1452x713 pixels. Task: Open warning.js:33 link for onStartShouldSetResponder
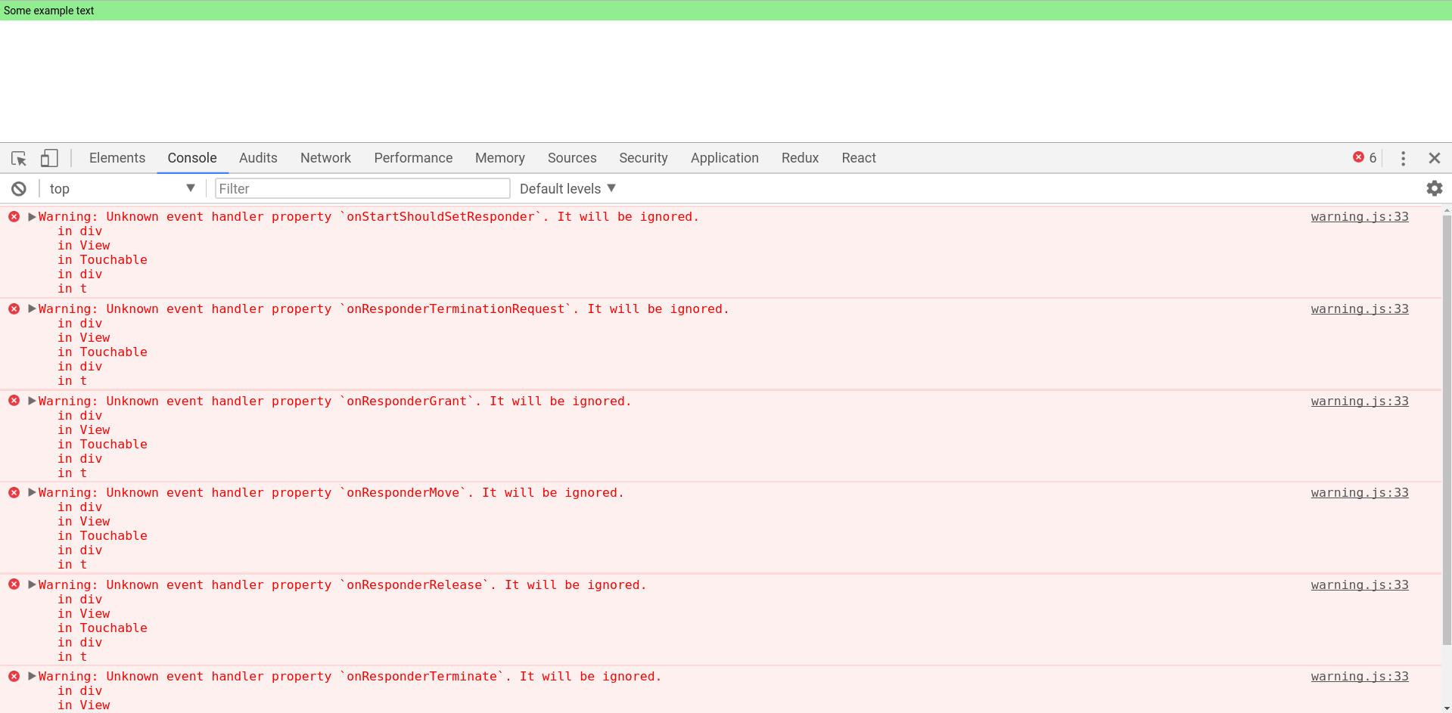coord(1360,217)
